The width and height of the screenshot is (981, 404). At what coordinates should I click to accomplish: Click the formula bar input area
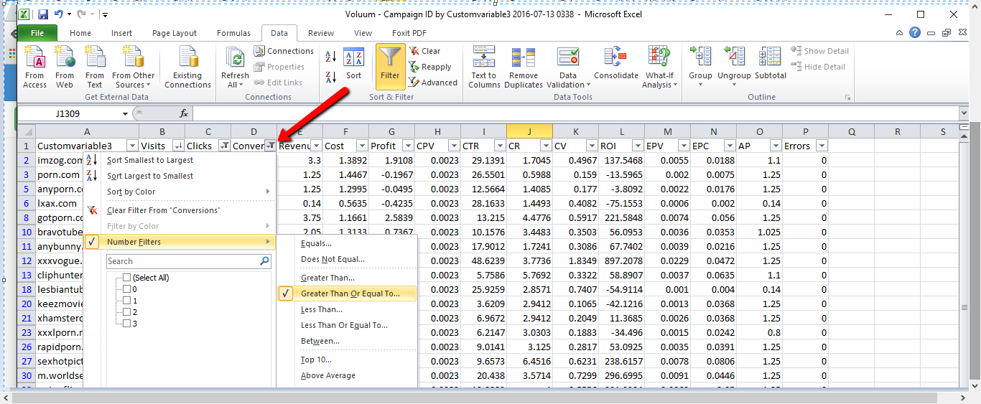tap(575, 113)
